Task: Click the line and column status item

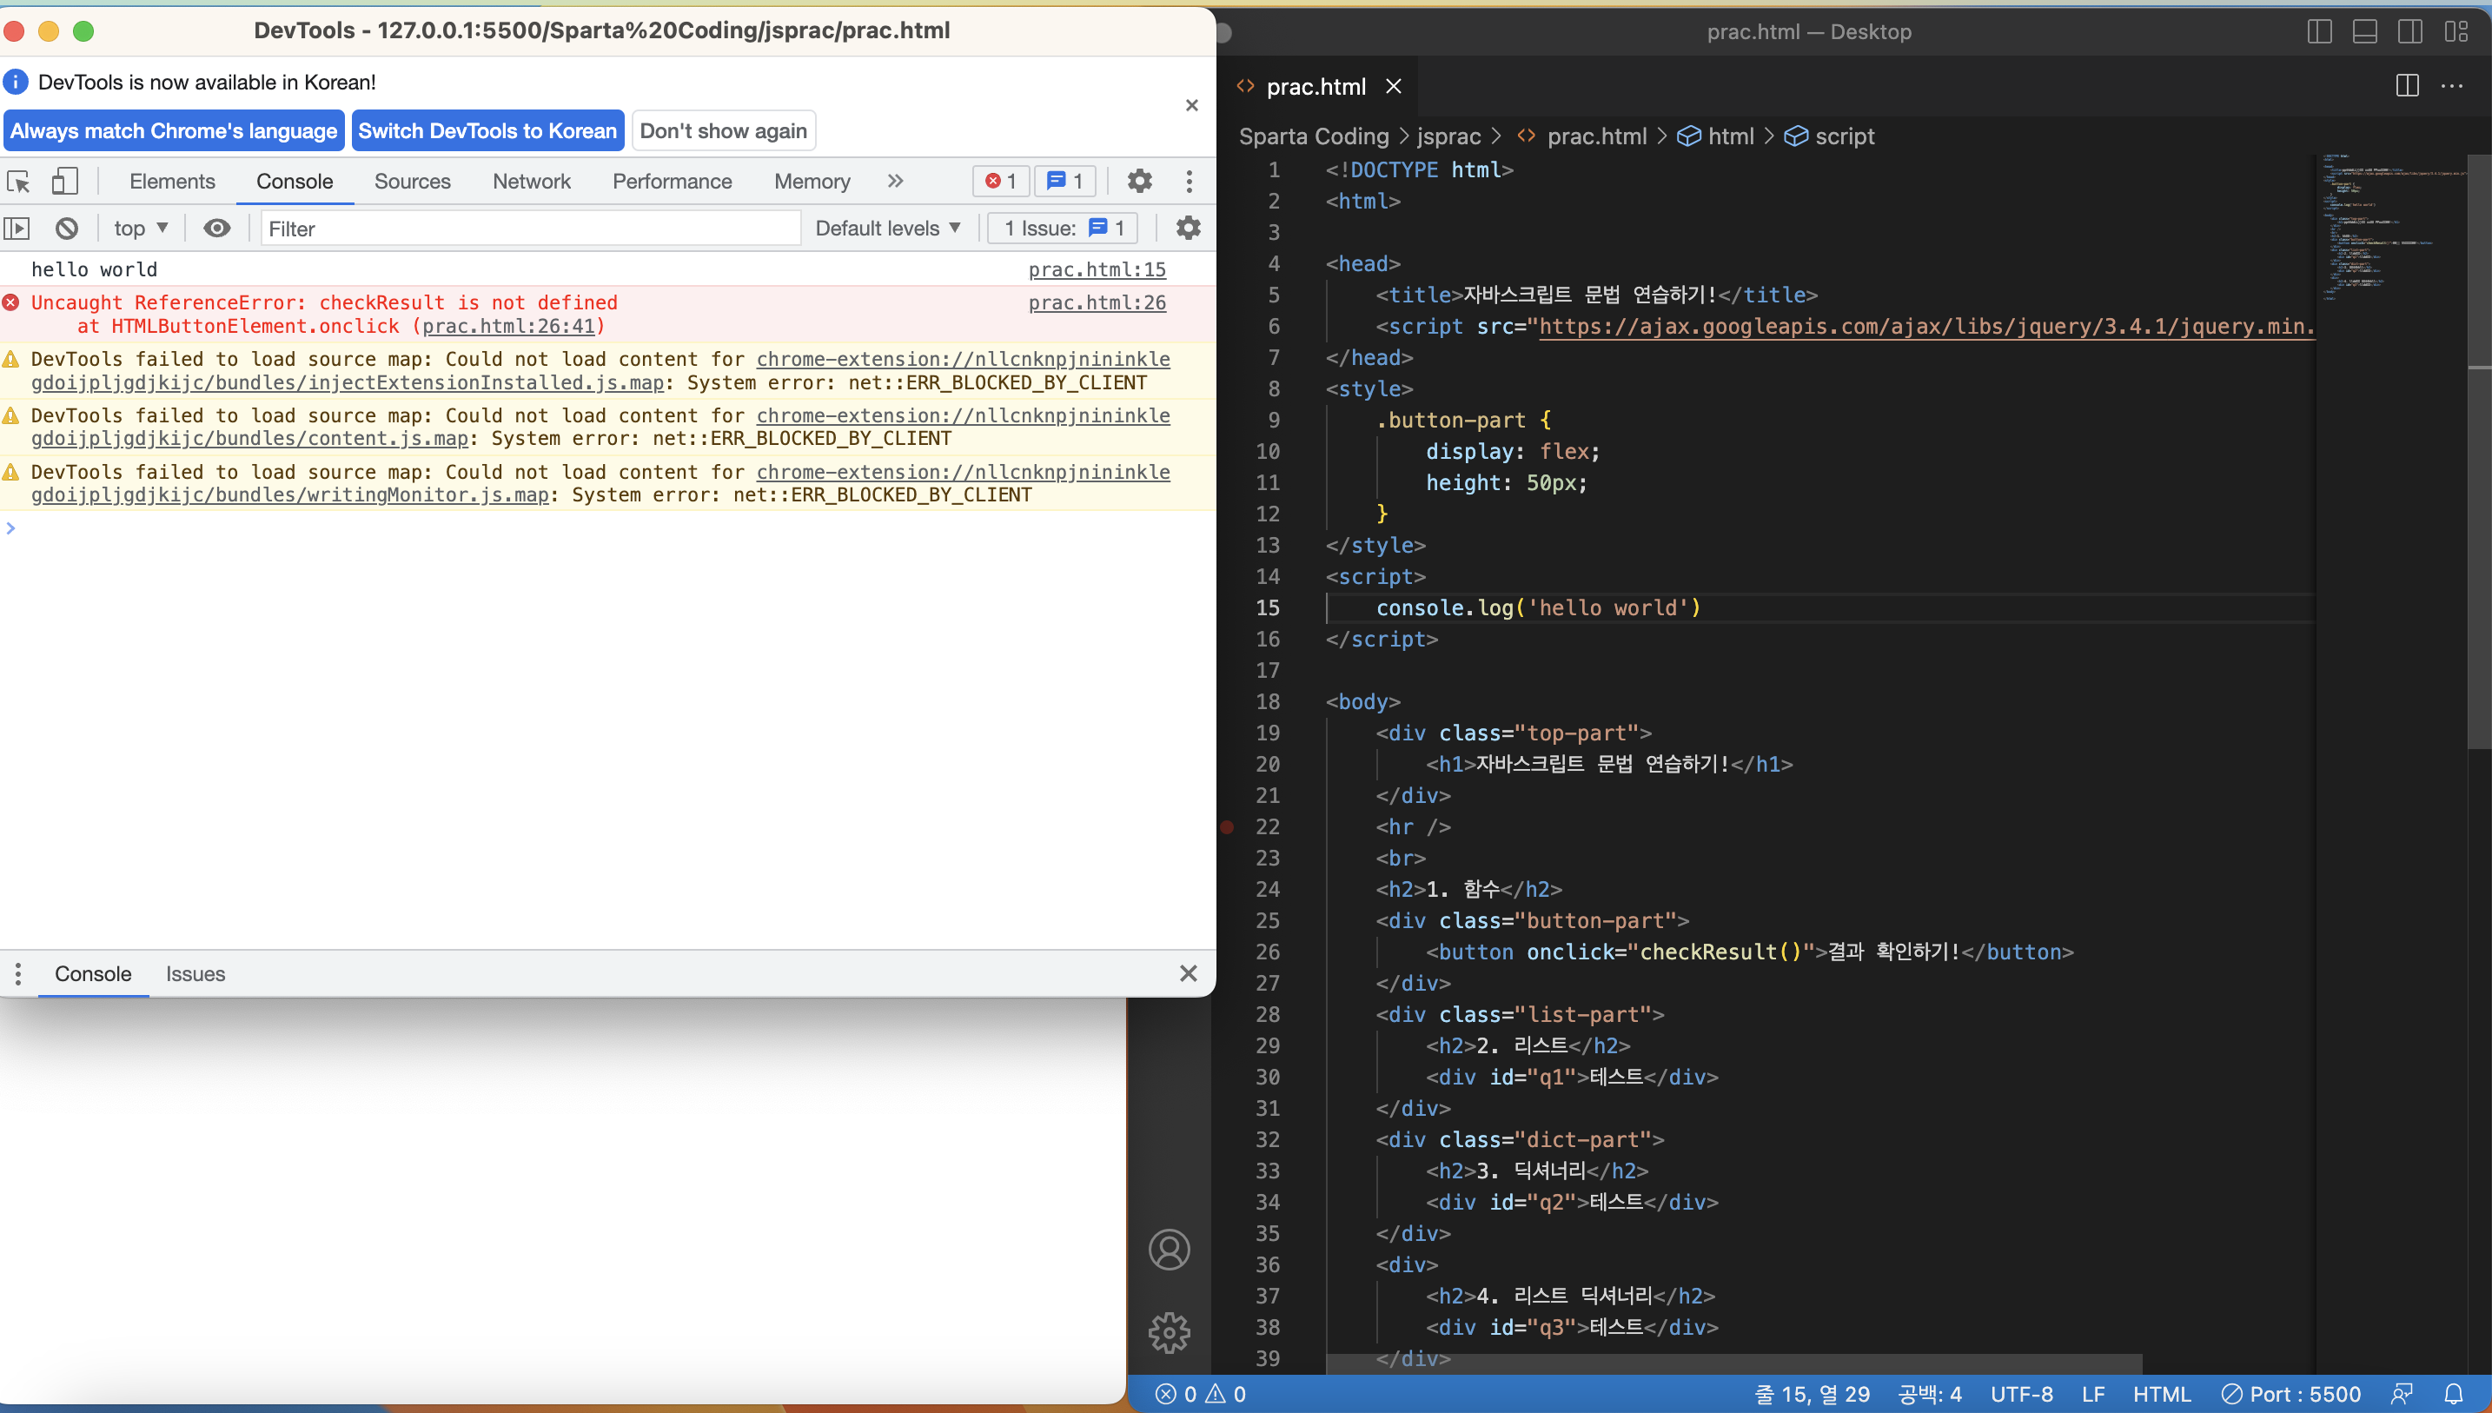Action: 1812,1395
